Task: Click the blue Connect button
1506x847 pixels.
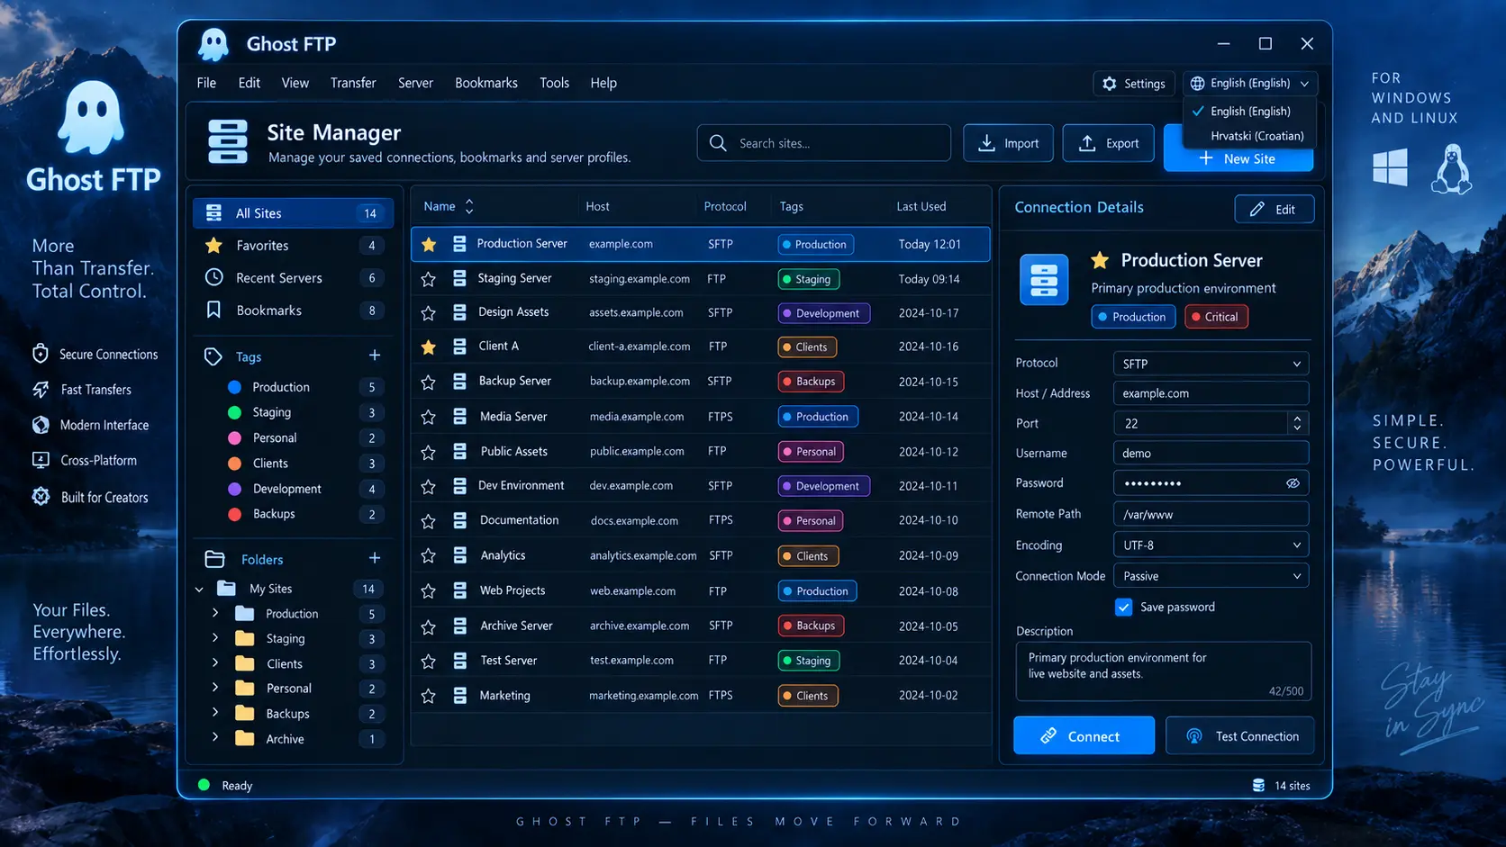Action: [1084, 735]
